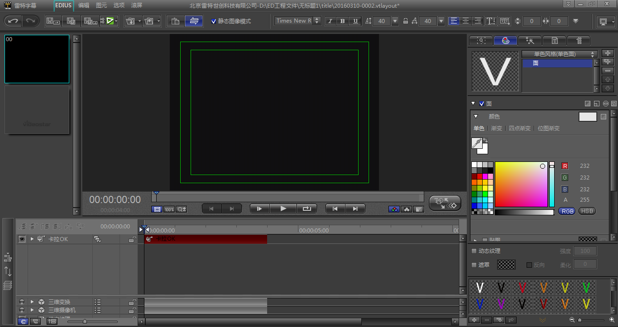
Task: Open the 选项 menu
Action: (119, 5)
